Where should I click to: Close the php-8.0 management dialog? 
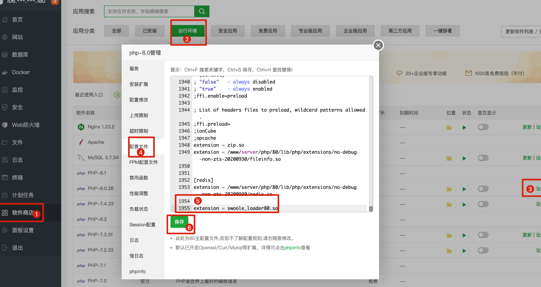click(x=378, y=45)
